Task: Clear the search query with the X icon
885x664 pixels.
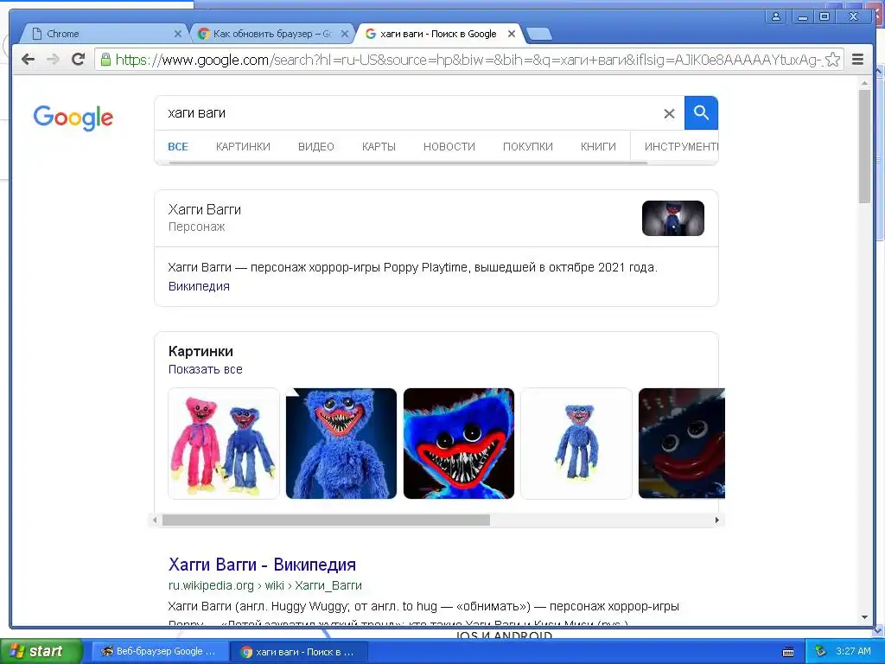Action: tap(669, 113)
